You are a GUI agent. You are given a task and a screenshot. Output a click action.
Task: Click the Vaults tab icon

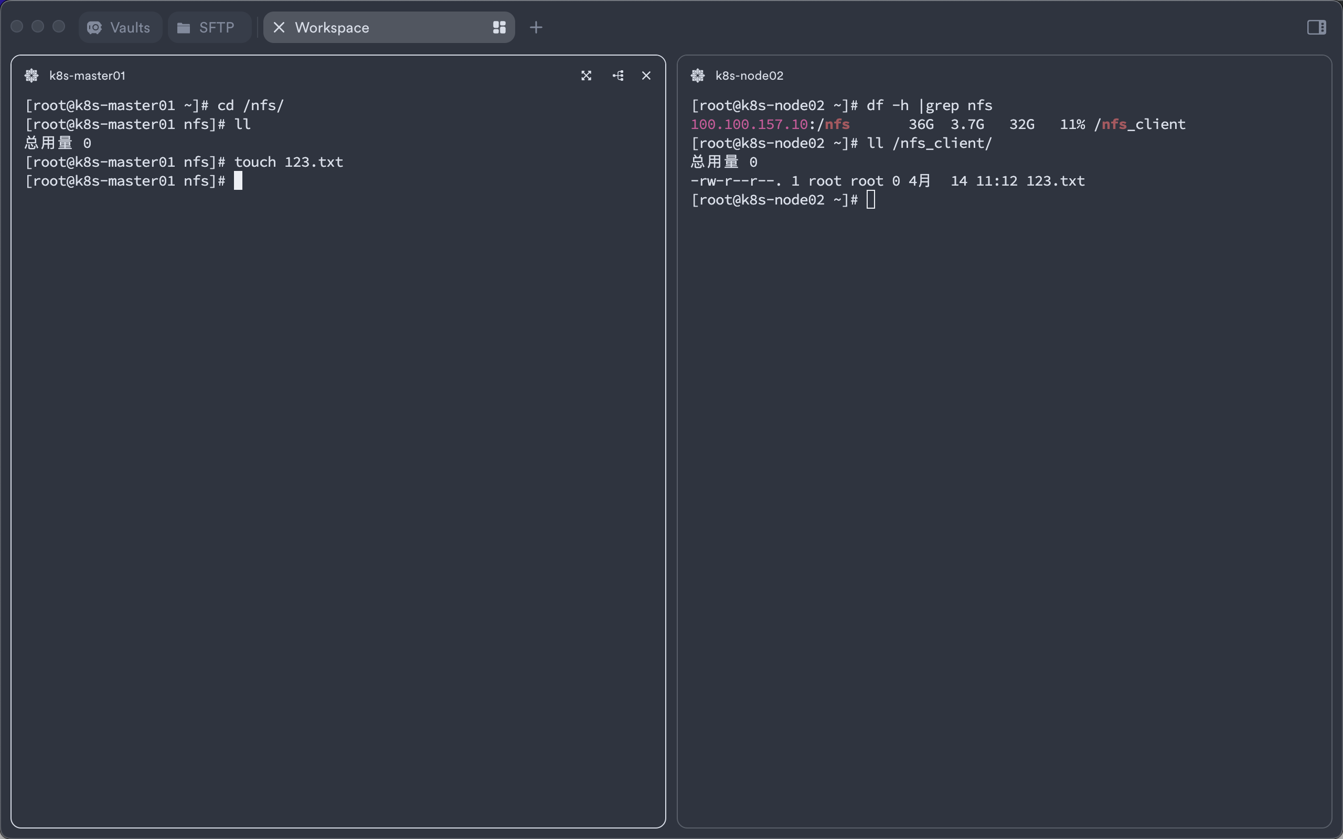click(94, 27)
